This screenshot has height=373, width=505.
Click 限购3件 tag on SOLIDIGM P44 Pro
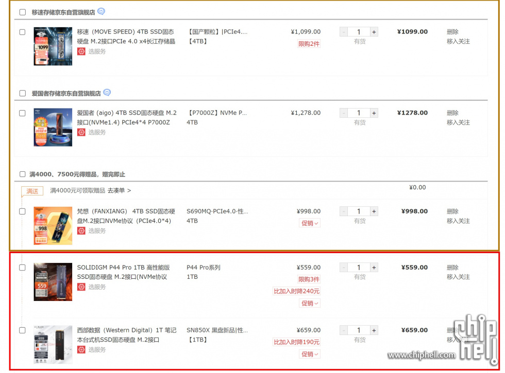point(309,279)
